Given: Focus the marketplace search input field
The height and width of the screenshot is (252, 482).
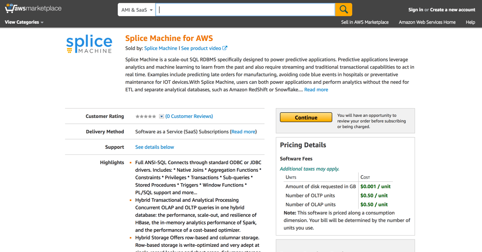Looking at the screenshot, I should (x=245, y=10).
